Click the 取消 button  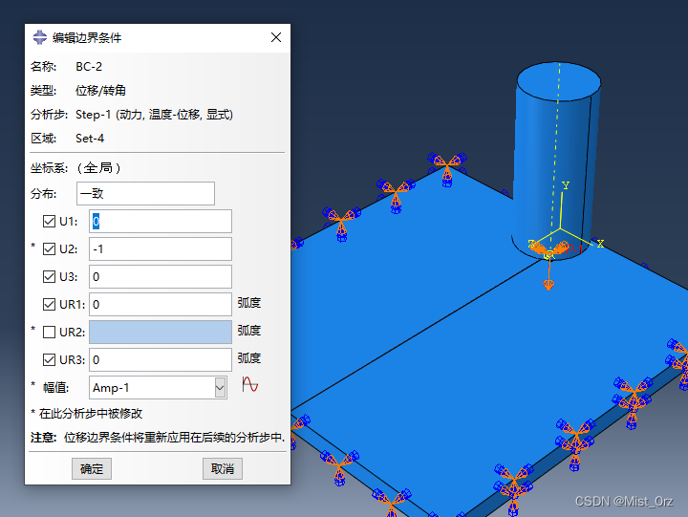tap(223, 468)
